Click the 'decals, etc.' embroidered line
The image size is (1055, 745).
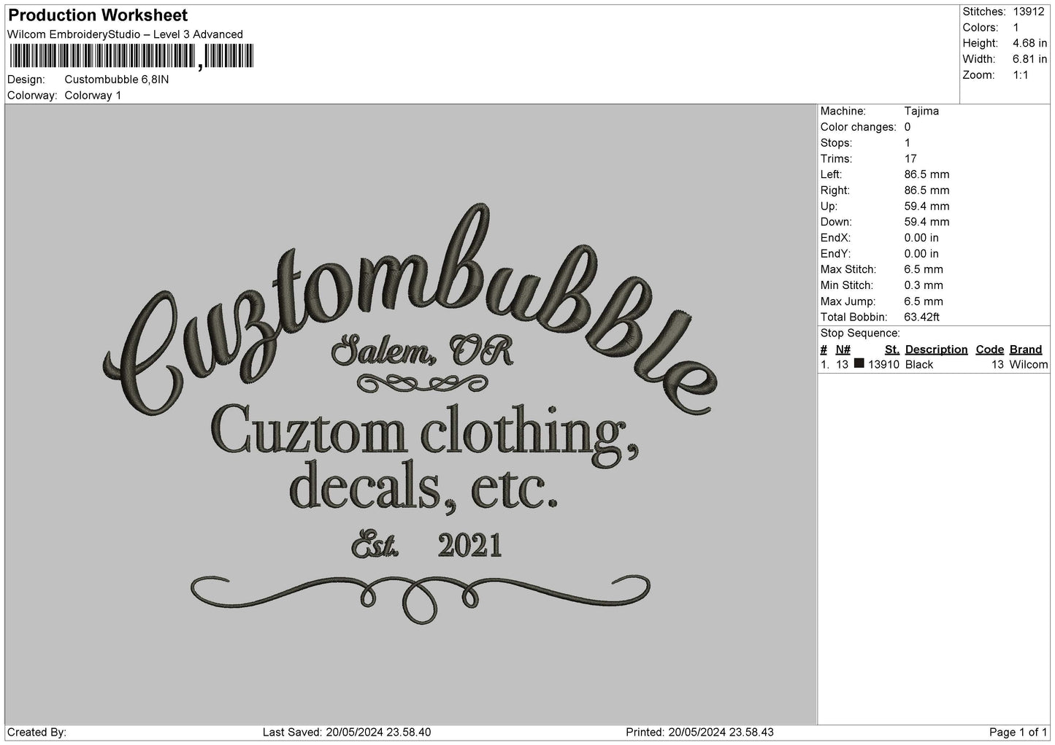423,489
